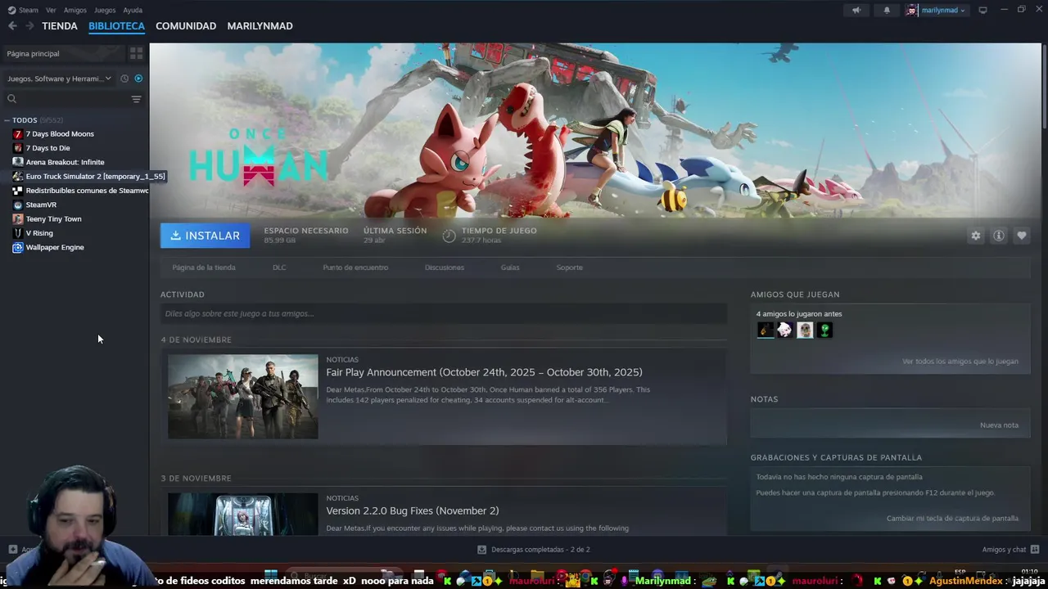The image size is (1048, 589).
Task: Select Wallpaper Engine in library list
Action: pyautogui.click(x=55, y=247)
